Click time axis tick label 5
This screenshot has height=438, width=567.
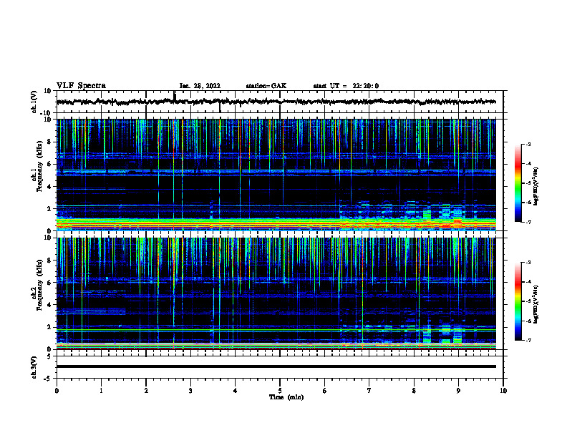tap(280, 391)
